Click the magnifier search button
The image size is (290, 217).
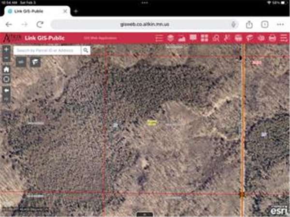(86, 50)
